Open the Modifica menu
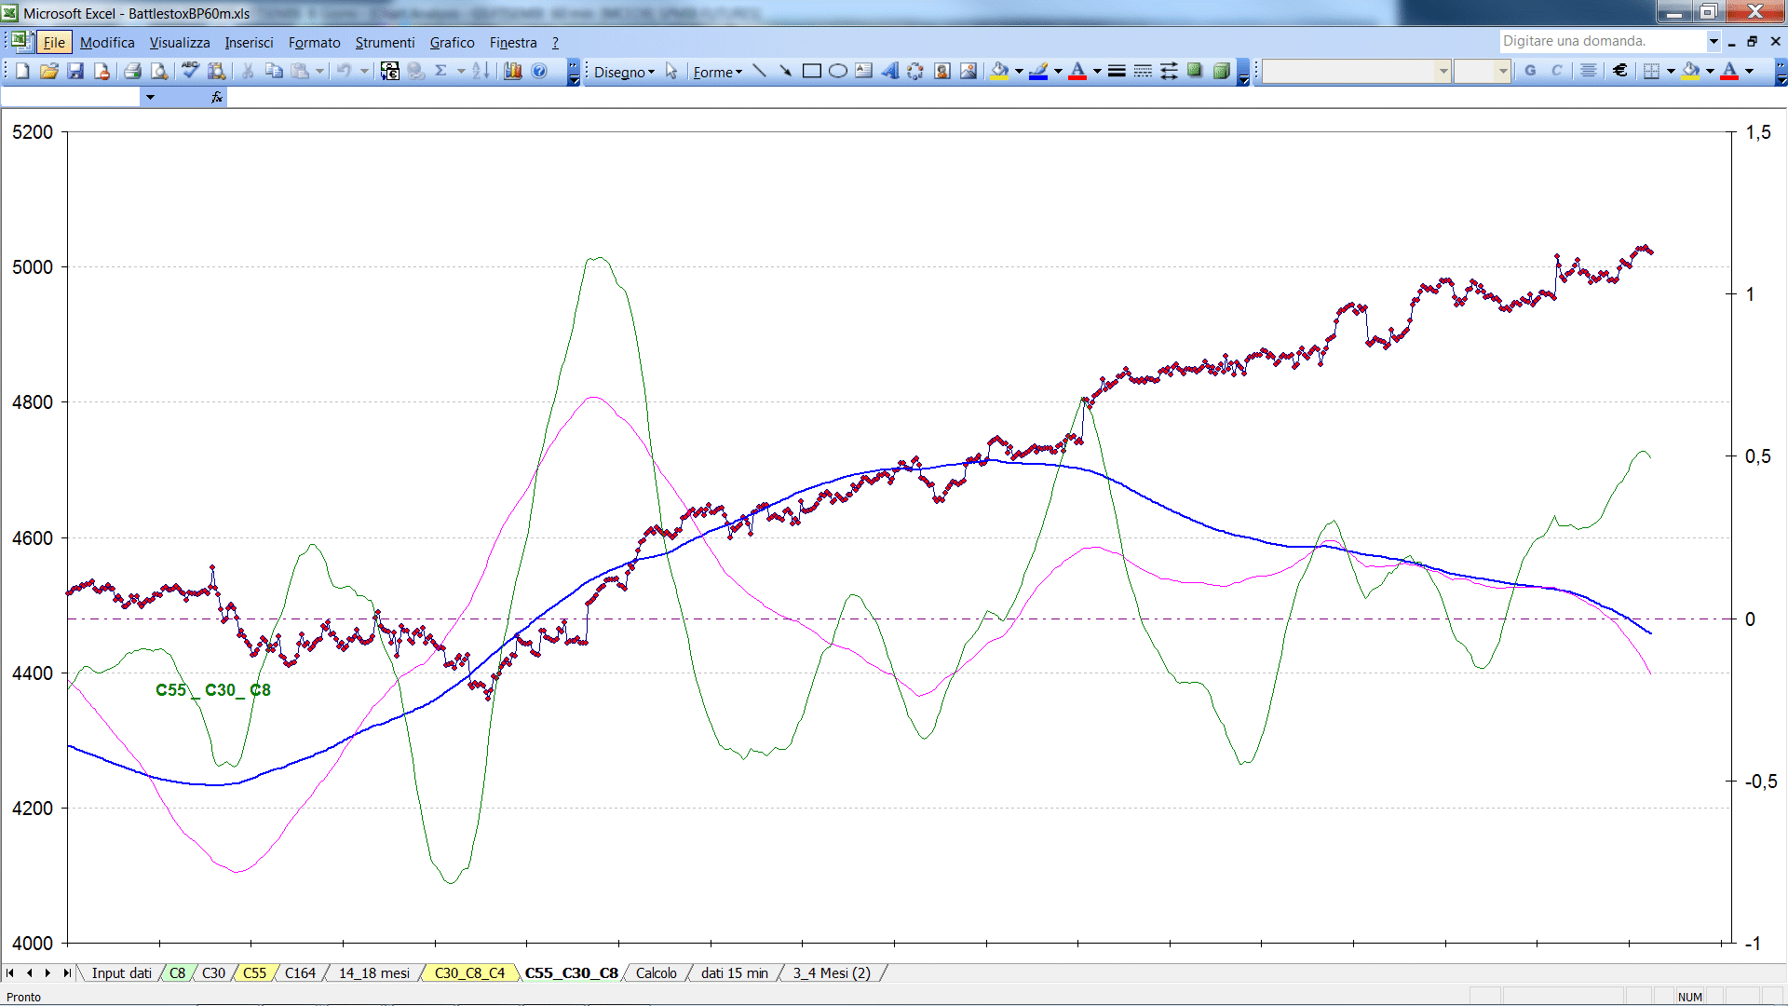This screenshot has width=1788, height=1006. [107, 42]
